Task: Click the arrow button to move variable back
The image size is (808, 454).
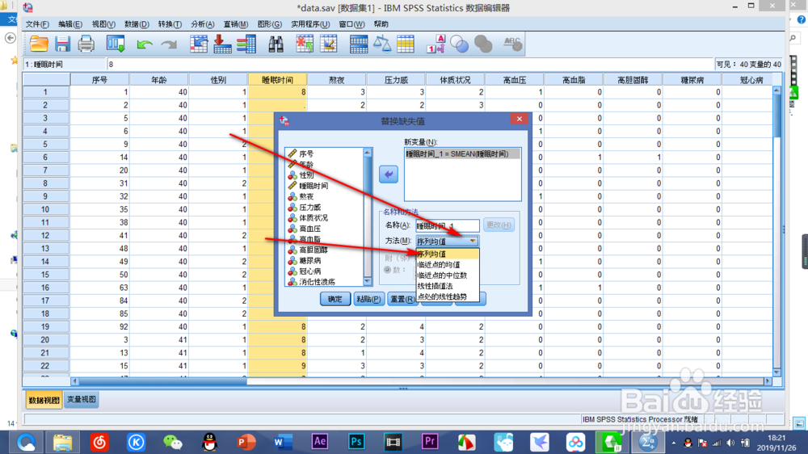Action: pos(389,174)
